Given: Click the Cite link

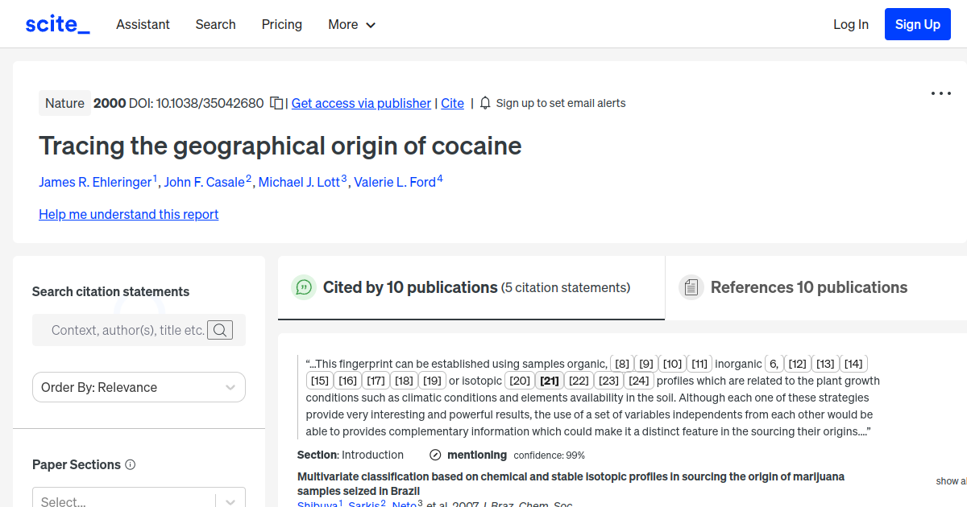Looking at the screenshot, I should 452,103.
